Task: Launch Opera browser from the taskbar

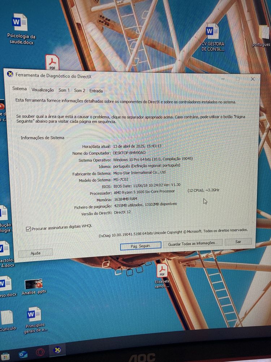Action: pyautogui.click(x=40, y=352)
